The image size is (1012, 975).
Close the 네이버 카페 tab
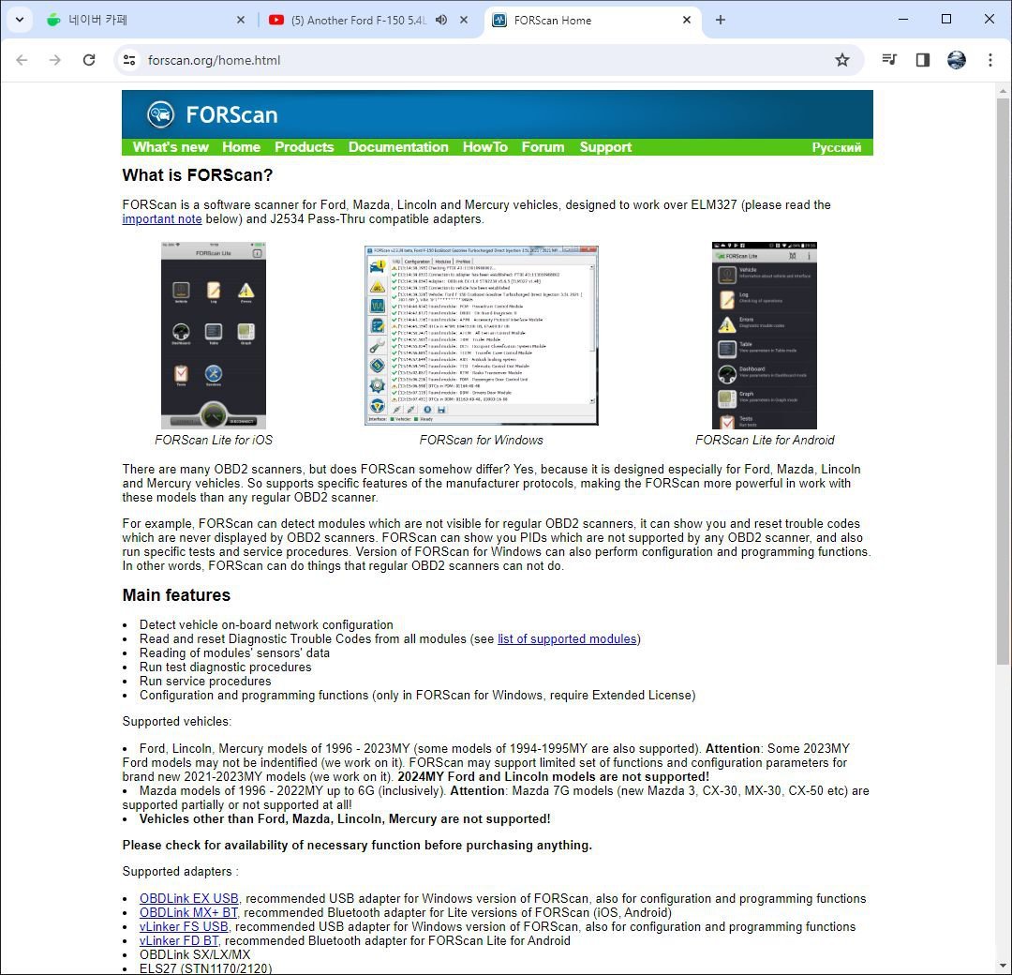point(241,20)
